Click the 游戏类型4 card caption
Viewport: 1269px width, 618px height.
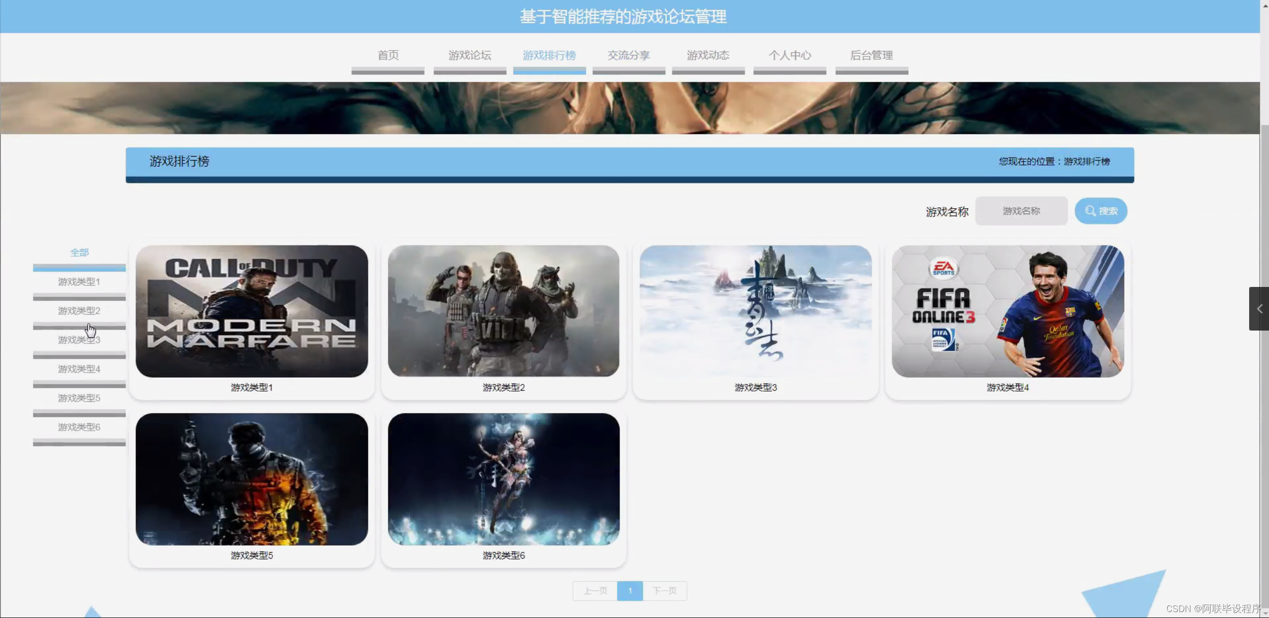tap(1008, 388)
